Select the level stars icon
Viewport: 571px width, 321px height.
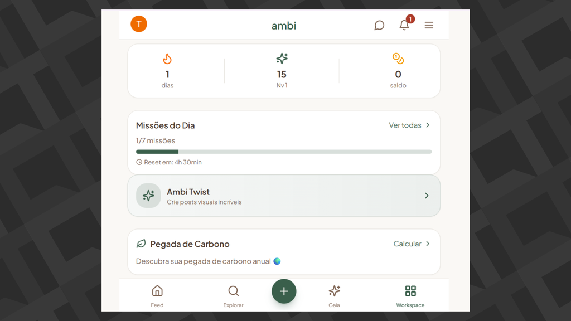click(282, 59)
